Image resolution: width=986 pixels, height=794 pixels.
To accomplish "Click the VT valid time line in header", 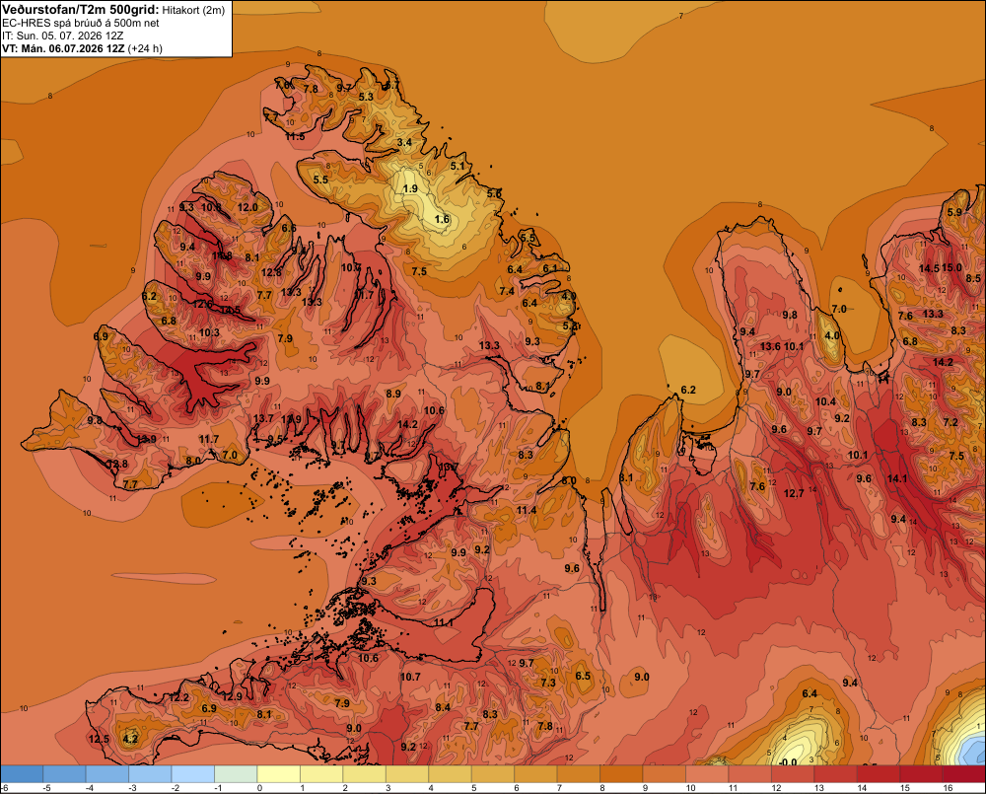I will [82, 48].
